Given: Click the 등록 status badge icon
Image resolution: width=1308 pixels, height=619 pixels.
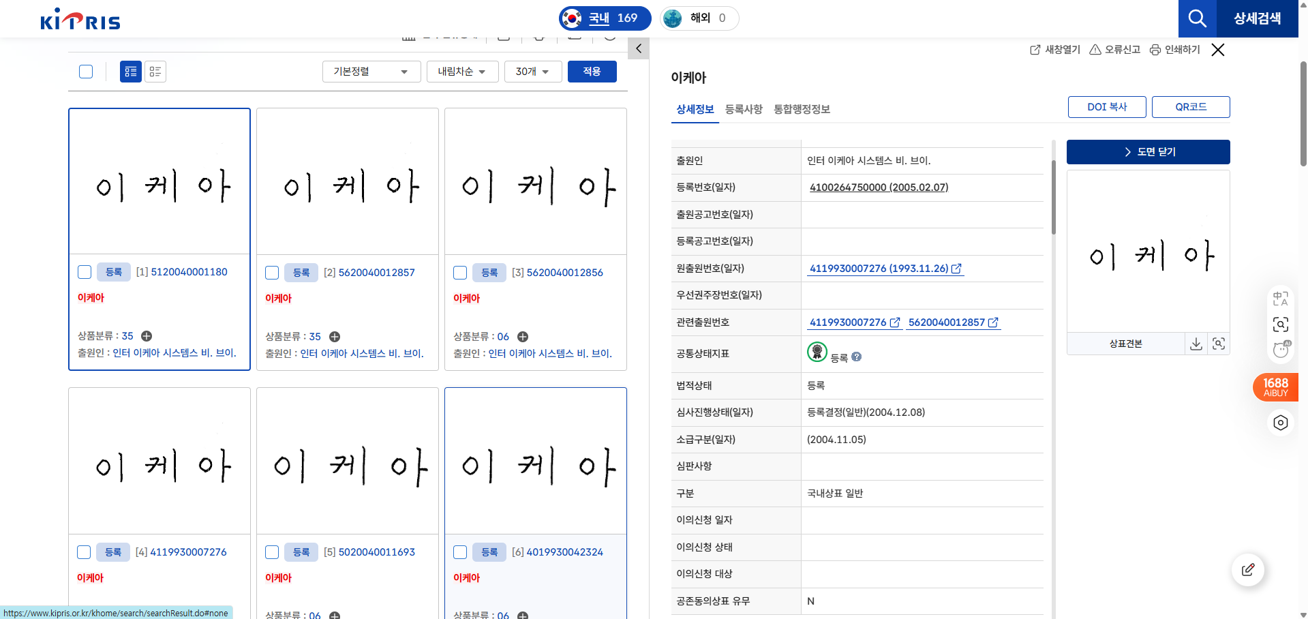Looking at the screenshot, I should tap(817, 352).
